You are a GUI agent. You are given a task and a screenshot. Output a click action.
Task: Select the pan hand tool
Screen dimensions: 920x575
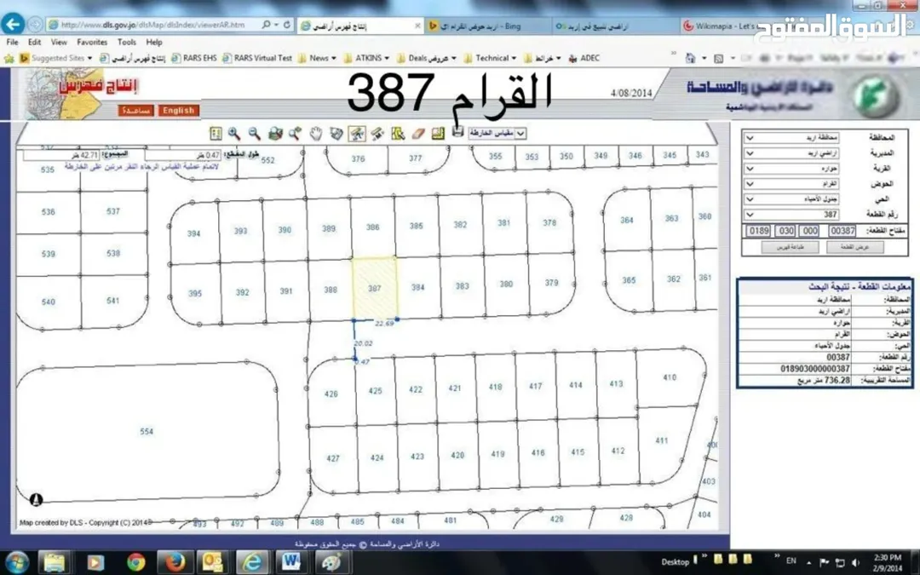316,134
